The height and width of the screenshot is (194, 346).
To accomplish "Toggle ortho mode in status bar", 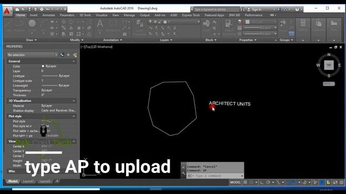I will click(x=262, y=182).
